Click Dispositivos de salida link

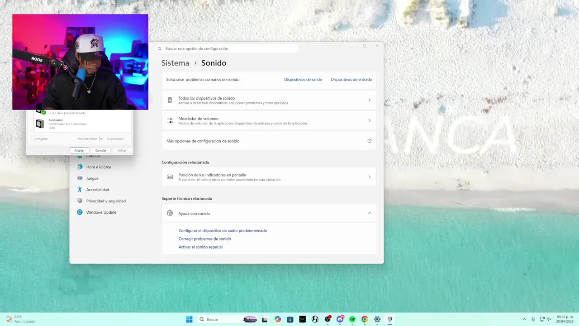303,80
